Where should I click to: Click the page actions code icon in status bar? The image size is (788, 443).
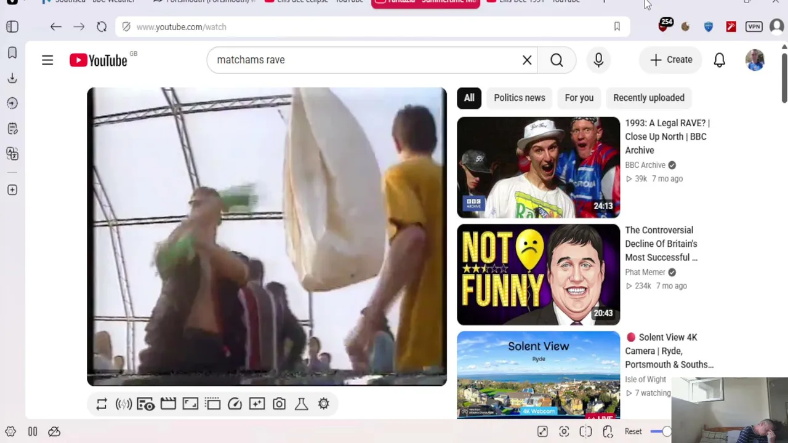[x=608, y=432]
